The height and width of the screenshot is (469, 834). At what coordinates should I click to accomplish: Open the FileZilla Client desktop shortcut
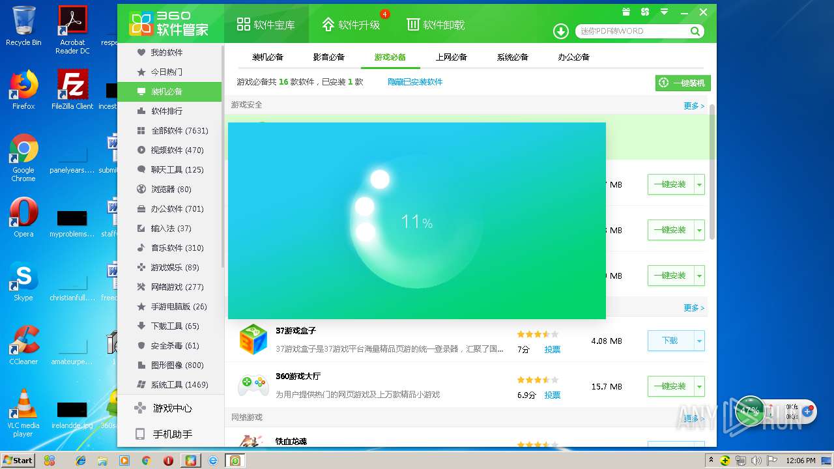pos(72,89)
